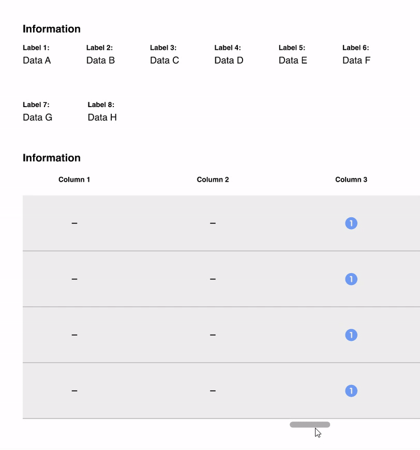This screenshot has height=450, width=420.
Task: Click the blue badge in the third row
Action: [351, 335]
